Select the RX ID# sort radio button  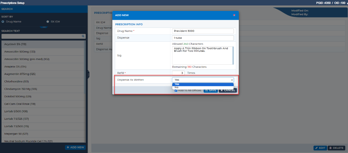48,22
